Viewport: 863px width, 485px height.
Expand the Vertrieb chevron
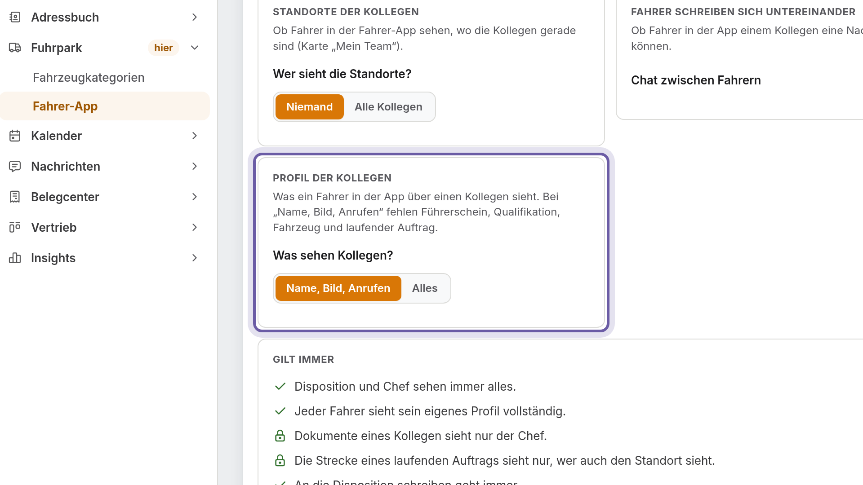click(195, 227)
